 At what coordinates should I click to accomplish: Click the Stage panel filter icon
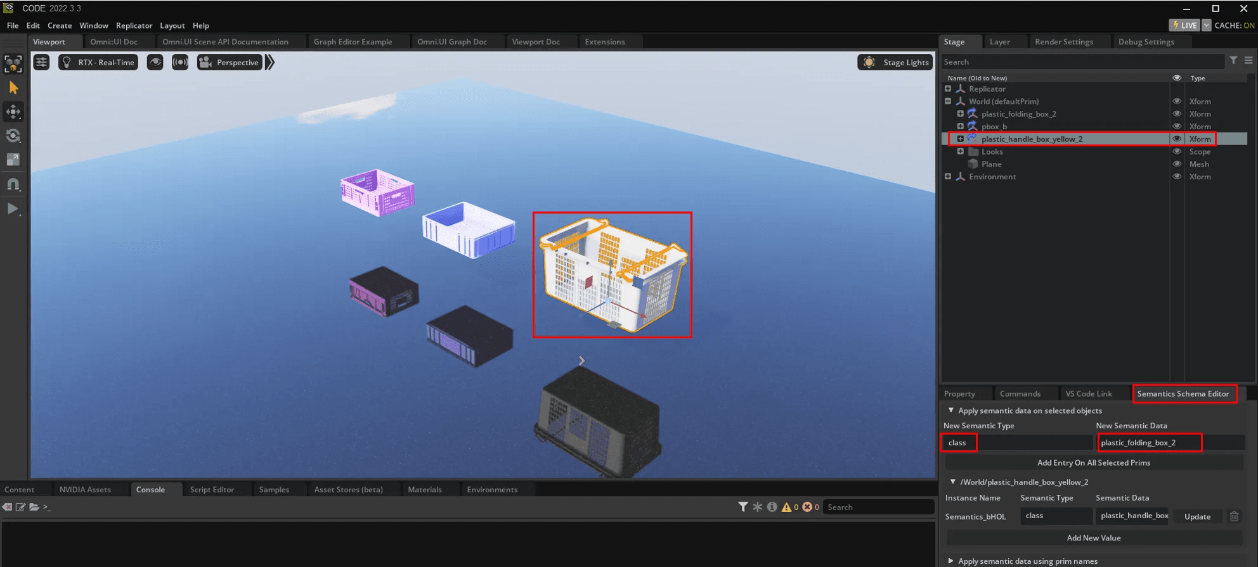coord(1233,61)
